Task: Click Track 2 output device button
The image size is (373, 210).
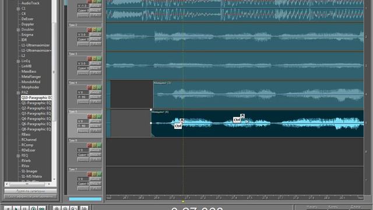Action: click(96, 34)
